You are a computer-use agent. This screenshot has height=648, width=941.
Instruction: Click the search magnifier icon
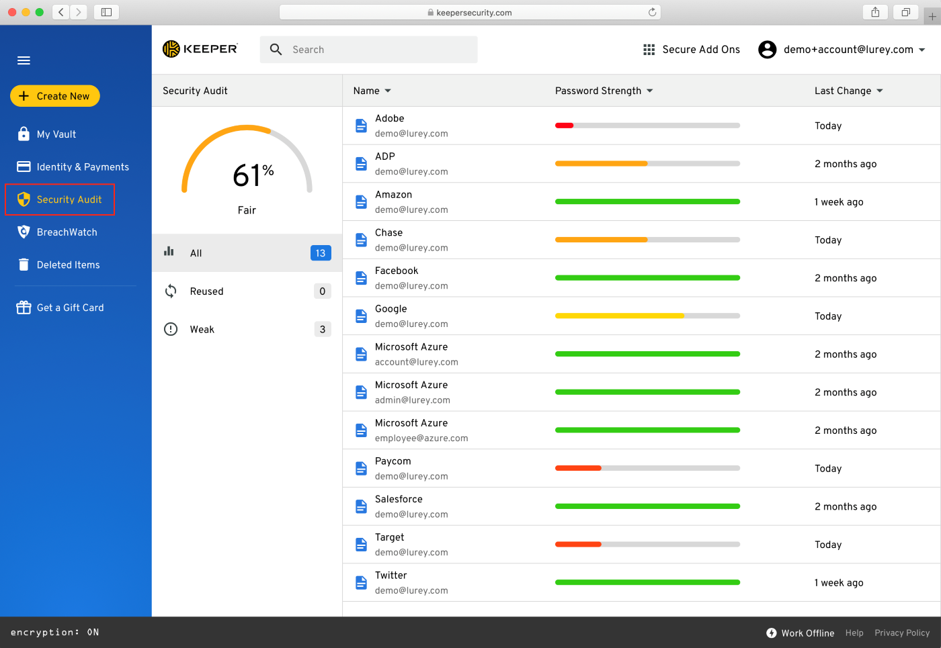276,49
